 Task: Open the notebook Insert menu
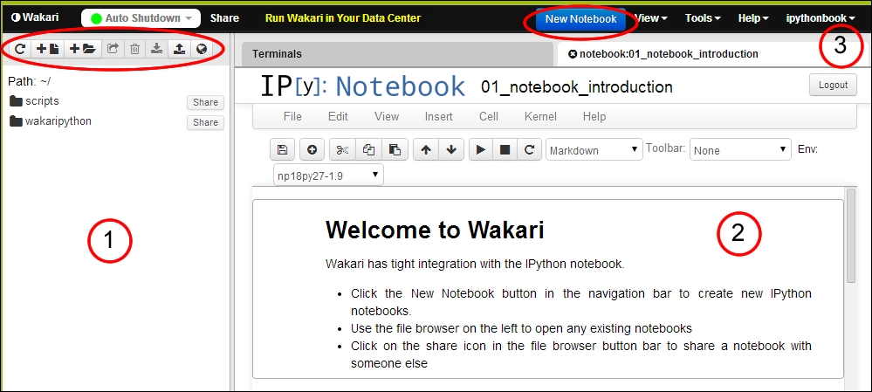(439, 116)
